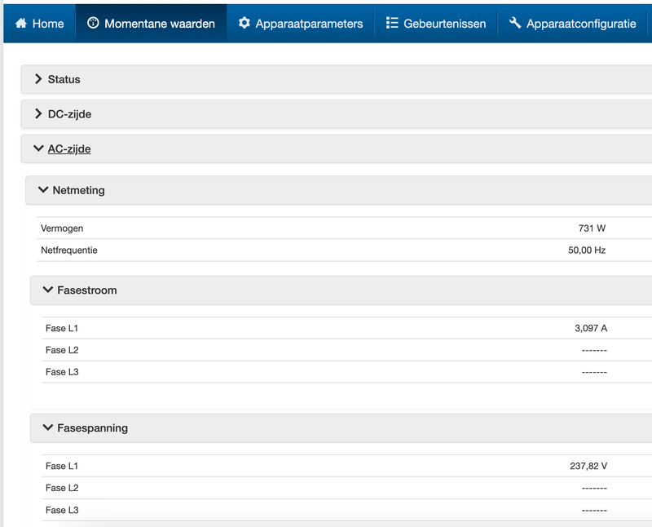The image size is (652, 527).
Task: Click the Momentane waarden gauge icon
Action: point(92,24)
